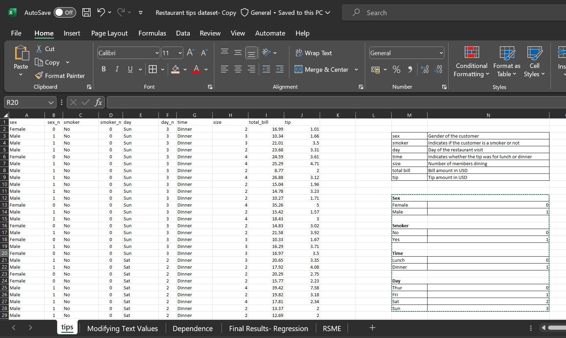Toggle Bold formatting
Image resolution: width=566 pixels, height=338 pixels.
point(104,69)
